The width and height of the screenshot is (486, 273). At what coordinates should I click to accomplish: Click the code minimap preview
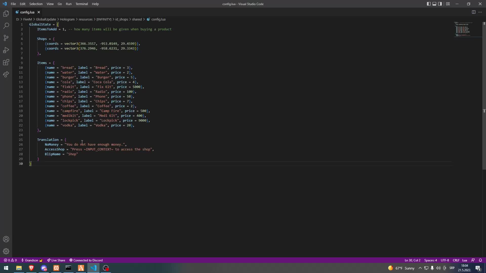coord(463,29)
